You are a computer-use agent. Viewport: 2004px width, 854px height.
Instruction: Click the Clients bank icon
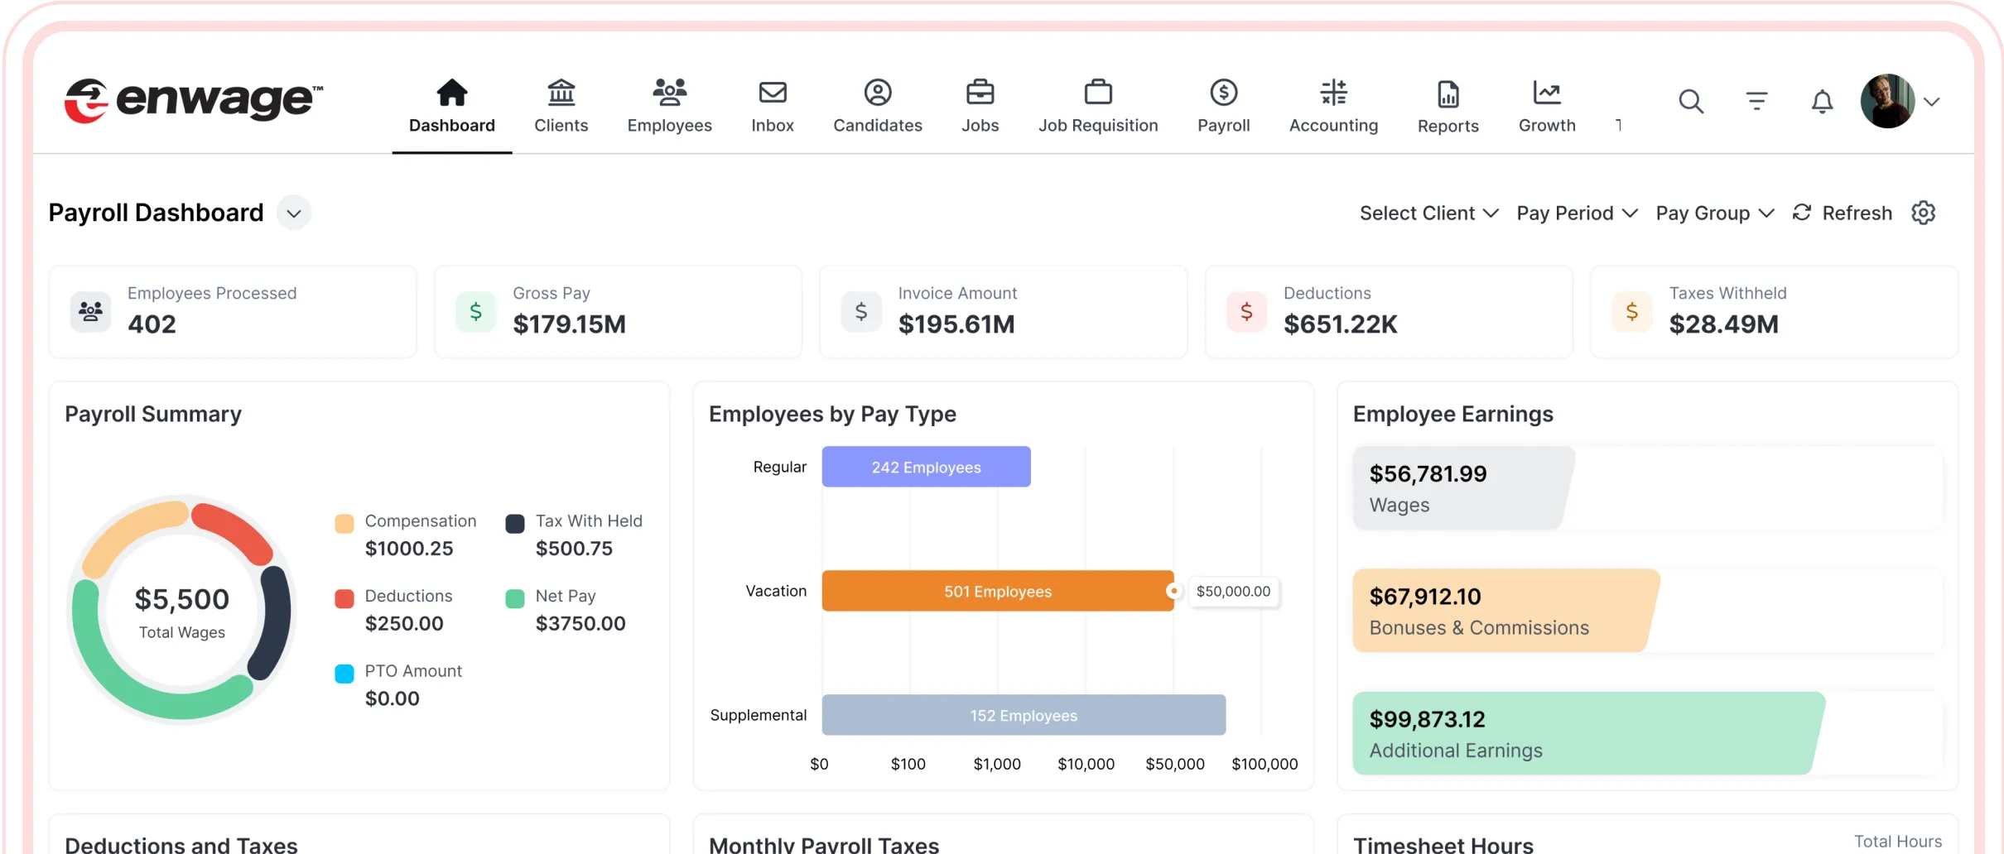click(x=561, y=93)
